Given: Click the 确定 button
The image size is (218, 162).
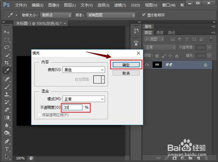Looking at the screenshot, I should (x=126, y=65).
